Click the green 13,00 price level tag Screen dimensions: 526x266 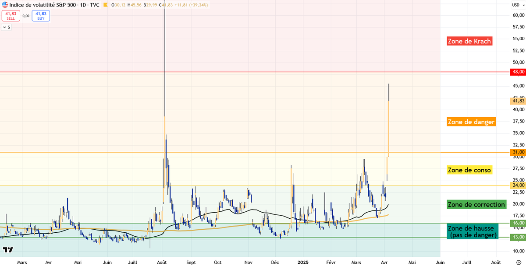tap(519, 237)
